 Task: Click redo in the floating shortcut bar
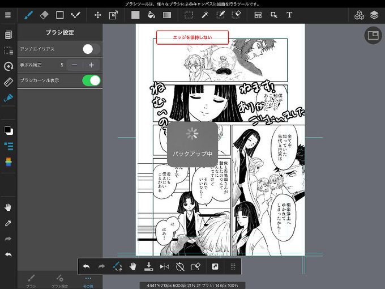coord(101,266)
